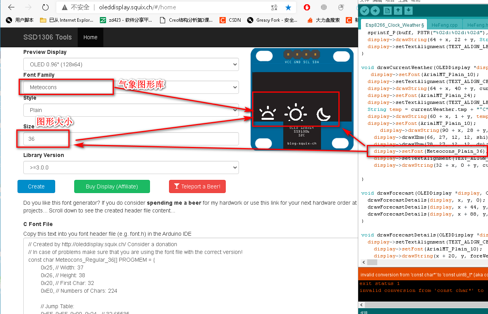
Task: Click 'const char Meteocons_Regular_36[]' line
Action: tap(92, 260)
